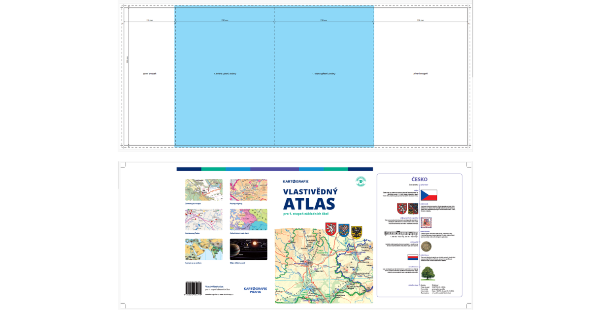Click the large 'ATLAS' title on the cover
The height and width of the screenshot is (310, 591).
tap(309, 204)
